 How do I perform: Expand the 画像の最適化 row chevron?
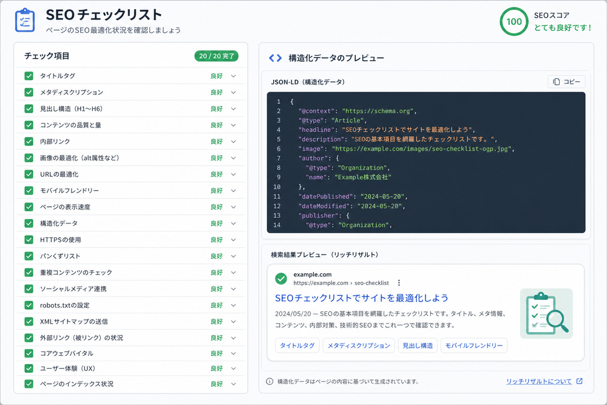234,158
